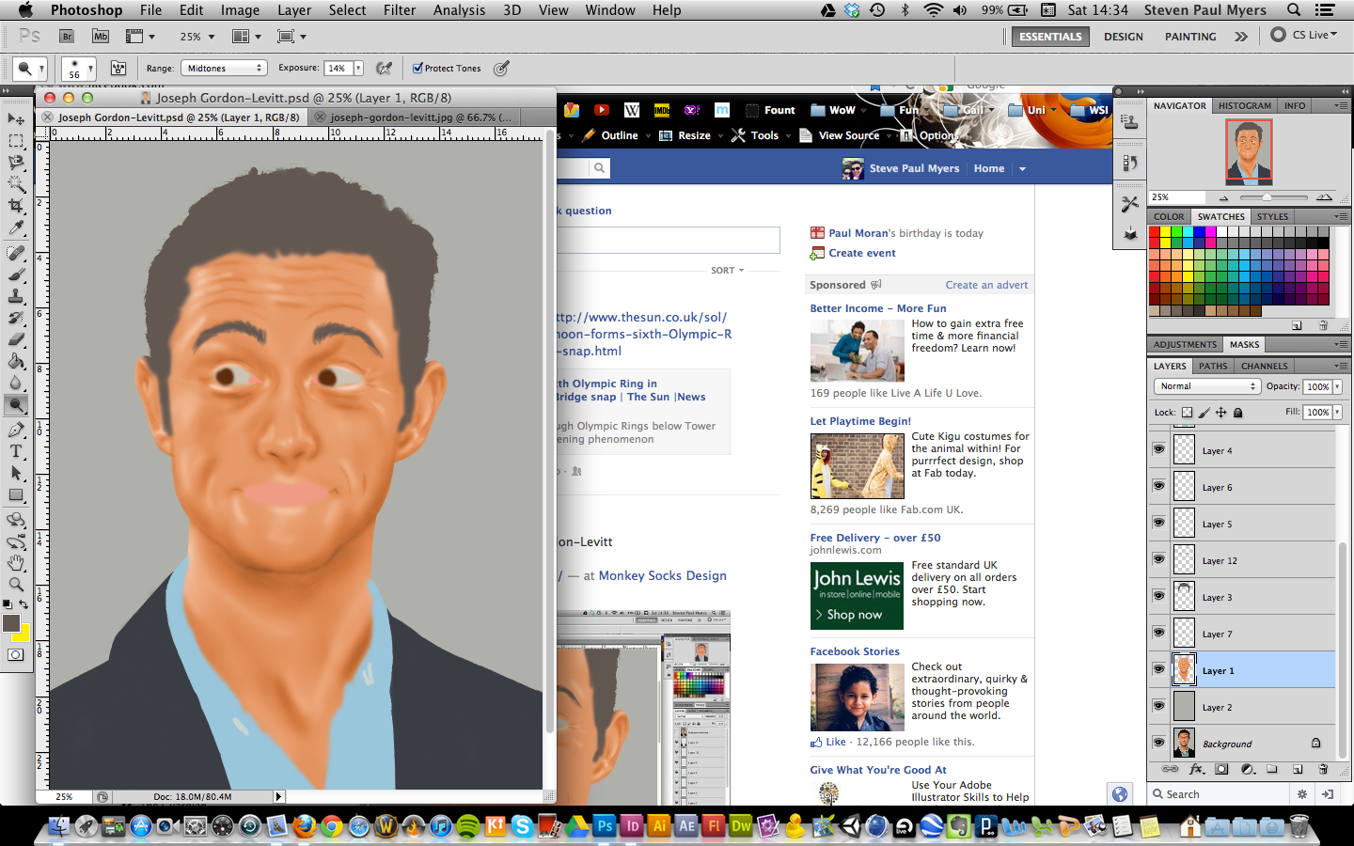This screenshot has height=846, width=1354.
Task: Click Create an advert link
Action: pos(986,285)
